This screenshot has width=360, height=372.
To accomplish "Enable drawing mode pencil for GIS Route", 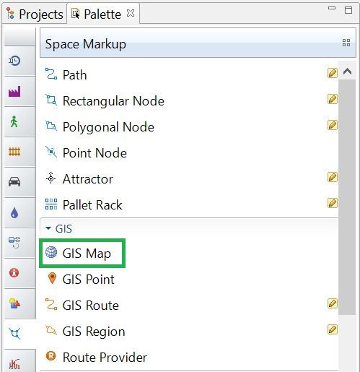I will click(x=333, y=303).
